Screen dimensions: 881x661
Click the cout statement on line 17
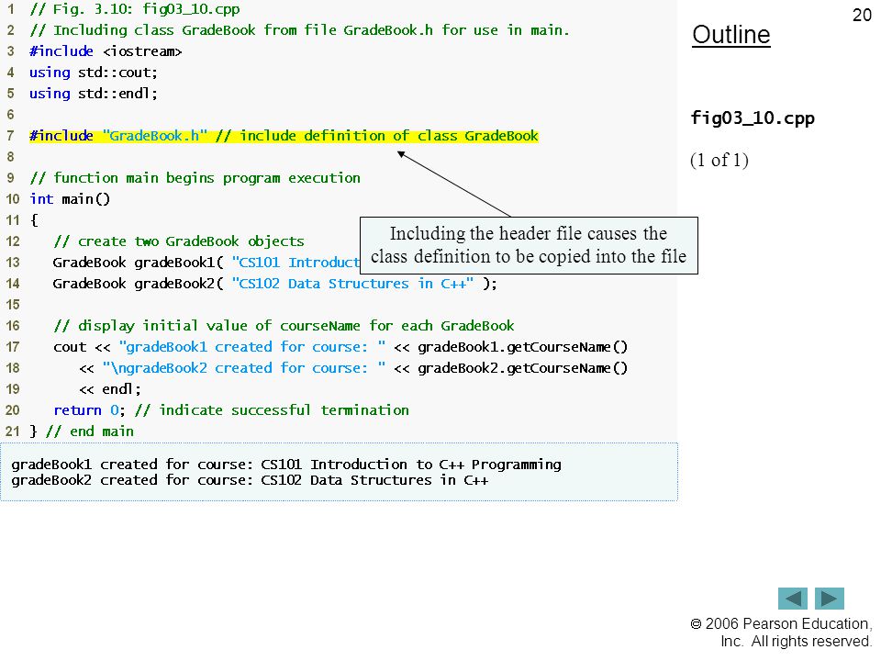coord(340,347)
